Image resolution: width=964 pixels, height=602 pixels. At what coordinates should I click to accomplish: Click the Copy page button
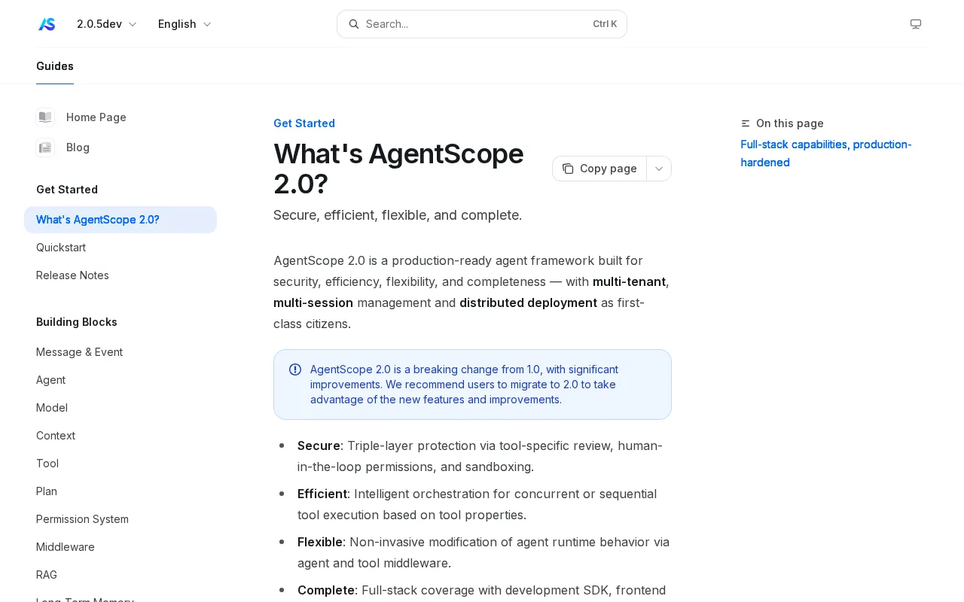pyautogui.click(x=599, y=169)
